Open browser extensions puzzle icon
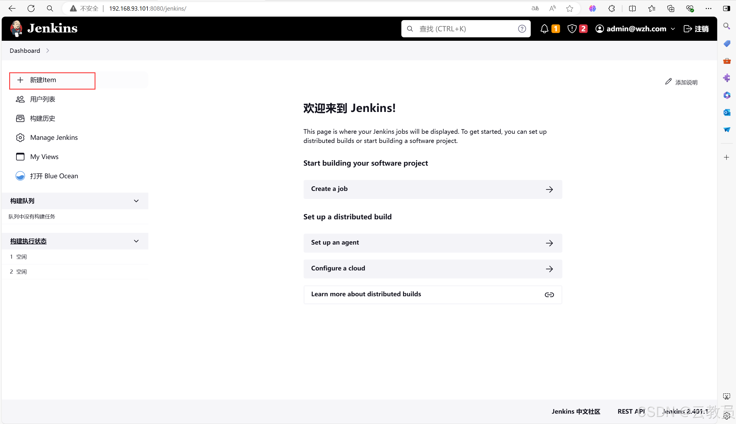The image size is (736, 424). point(612,8)
